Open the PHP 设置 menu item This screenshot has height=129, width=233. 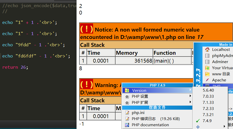(x=157, y=96)
